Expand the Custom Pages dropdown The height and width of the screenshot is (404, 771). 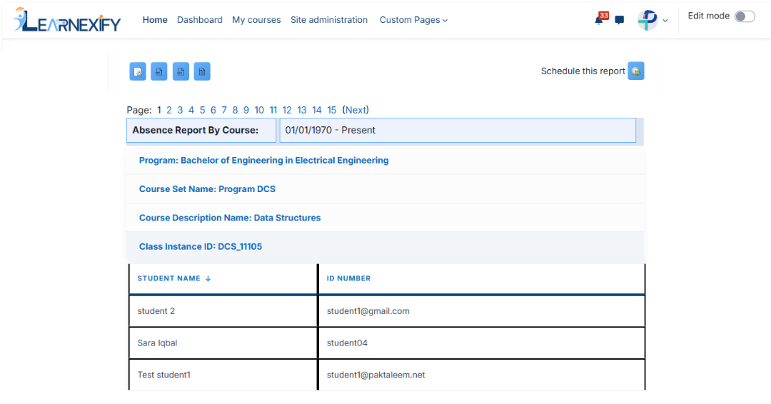tap(413, 20)
